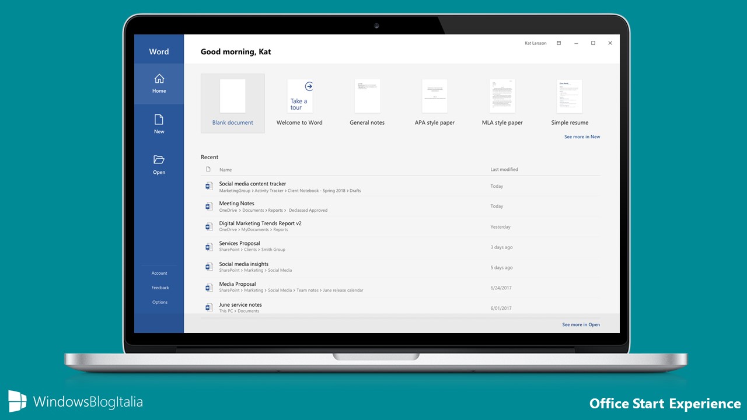The width and height of the screenshot is (747, 420).
Task: Click the OneDrive MyDocuments Reports path
Action: [253, 230]
